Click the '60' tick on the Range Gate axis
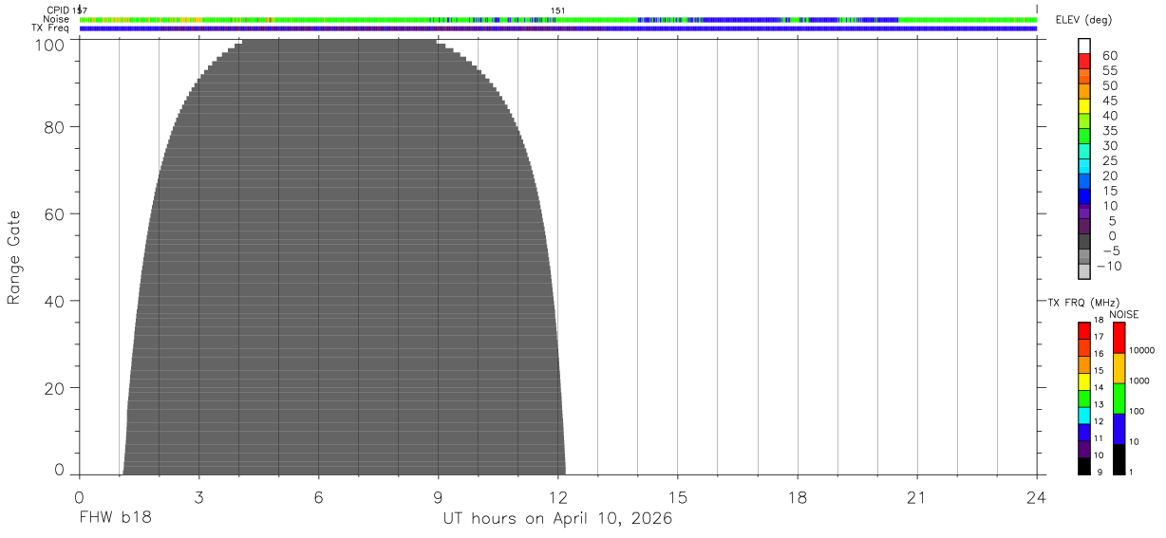This screenshot has height=538, width=1166. (55, 213)
